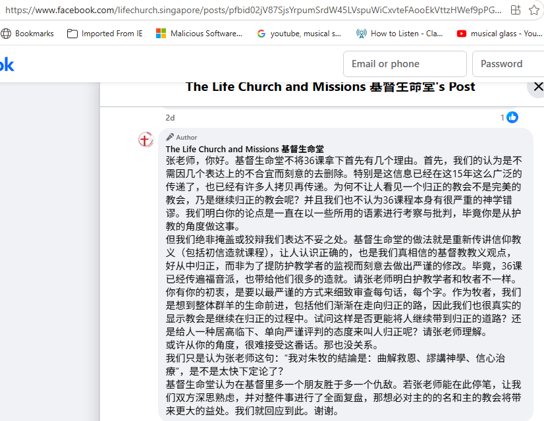
Task: Bookmark this page with the star icon
Action: [x=534, y=10]
